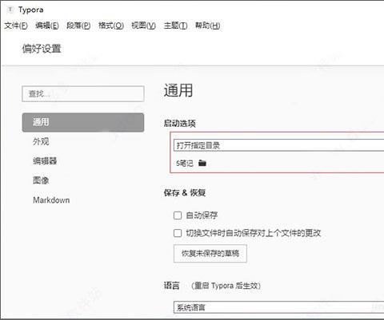Click the 恢复未保存的草稿 button
The width and height of the screenshot is (384, 320).
(x=210, y=254)
